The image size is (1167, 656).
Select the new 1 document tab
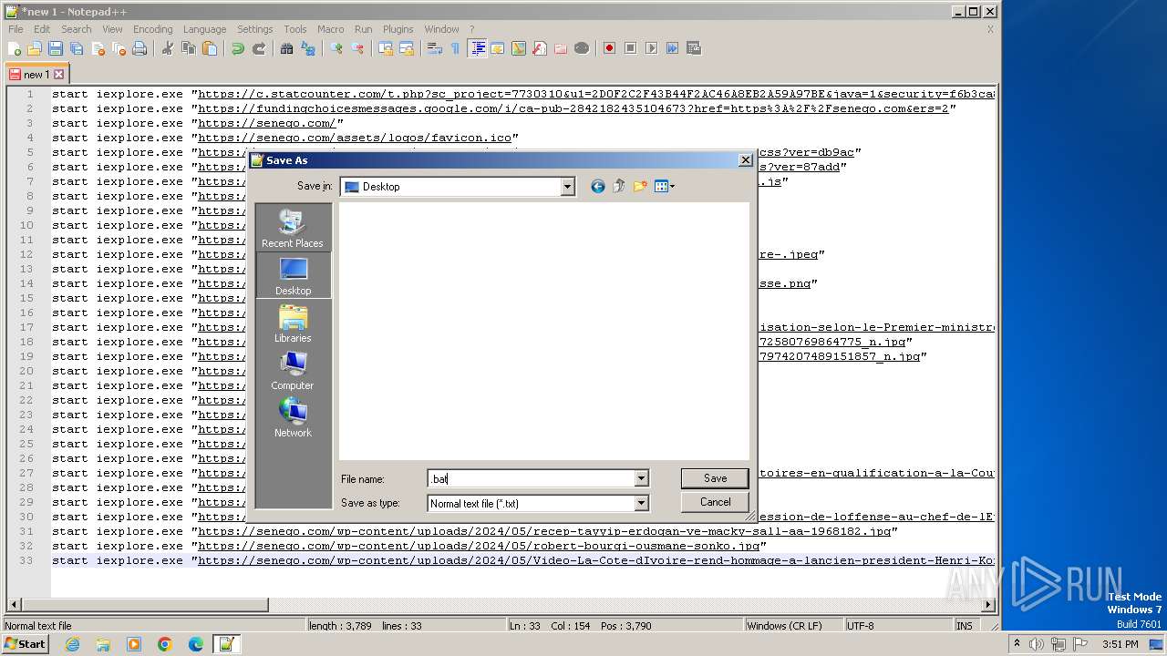click(x=36, y=75)
